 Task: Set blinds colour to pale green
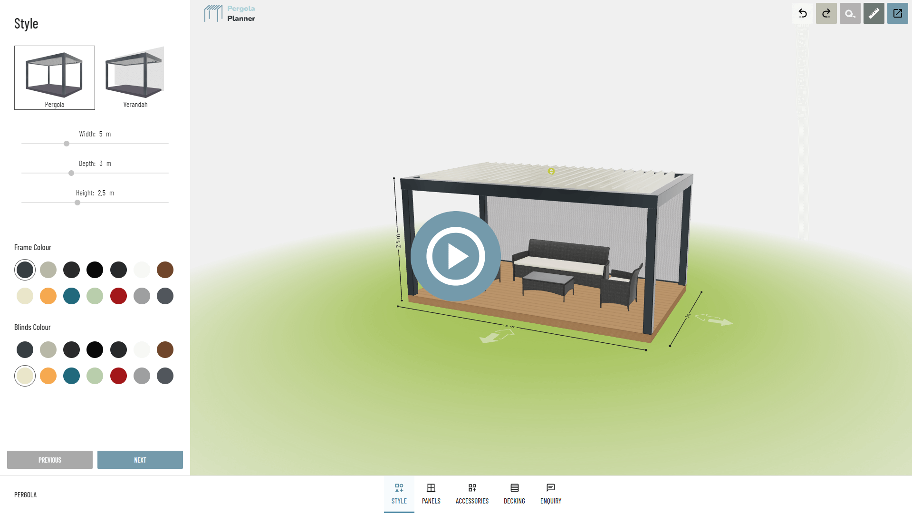click(95, 376)
